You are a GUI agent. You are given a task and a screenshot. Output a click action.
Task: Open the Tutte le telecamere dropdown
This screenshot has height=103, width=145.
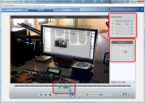point(124,21)
